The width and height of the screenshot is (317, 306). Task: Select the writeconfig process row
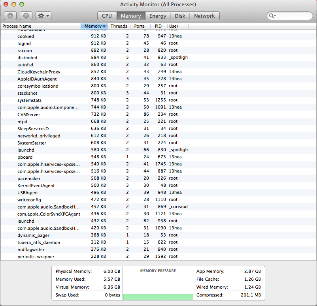(158, 200)
